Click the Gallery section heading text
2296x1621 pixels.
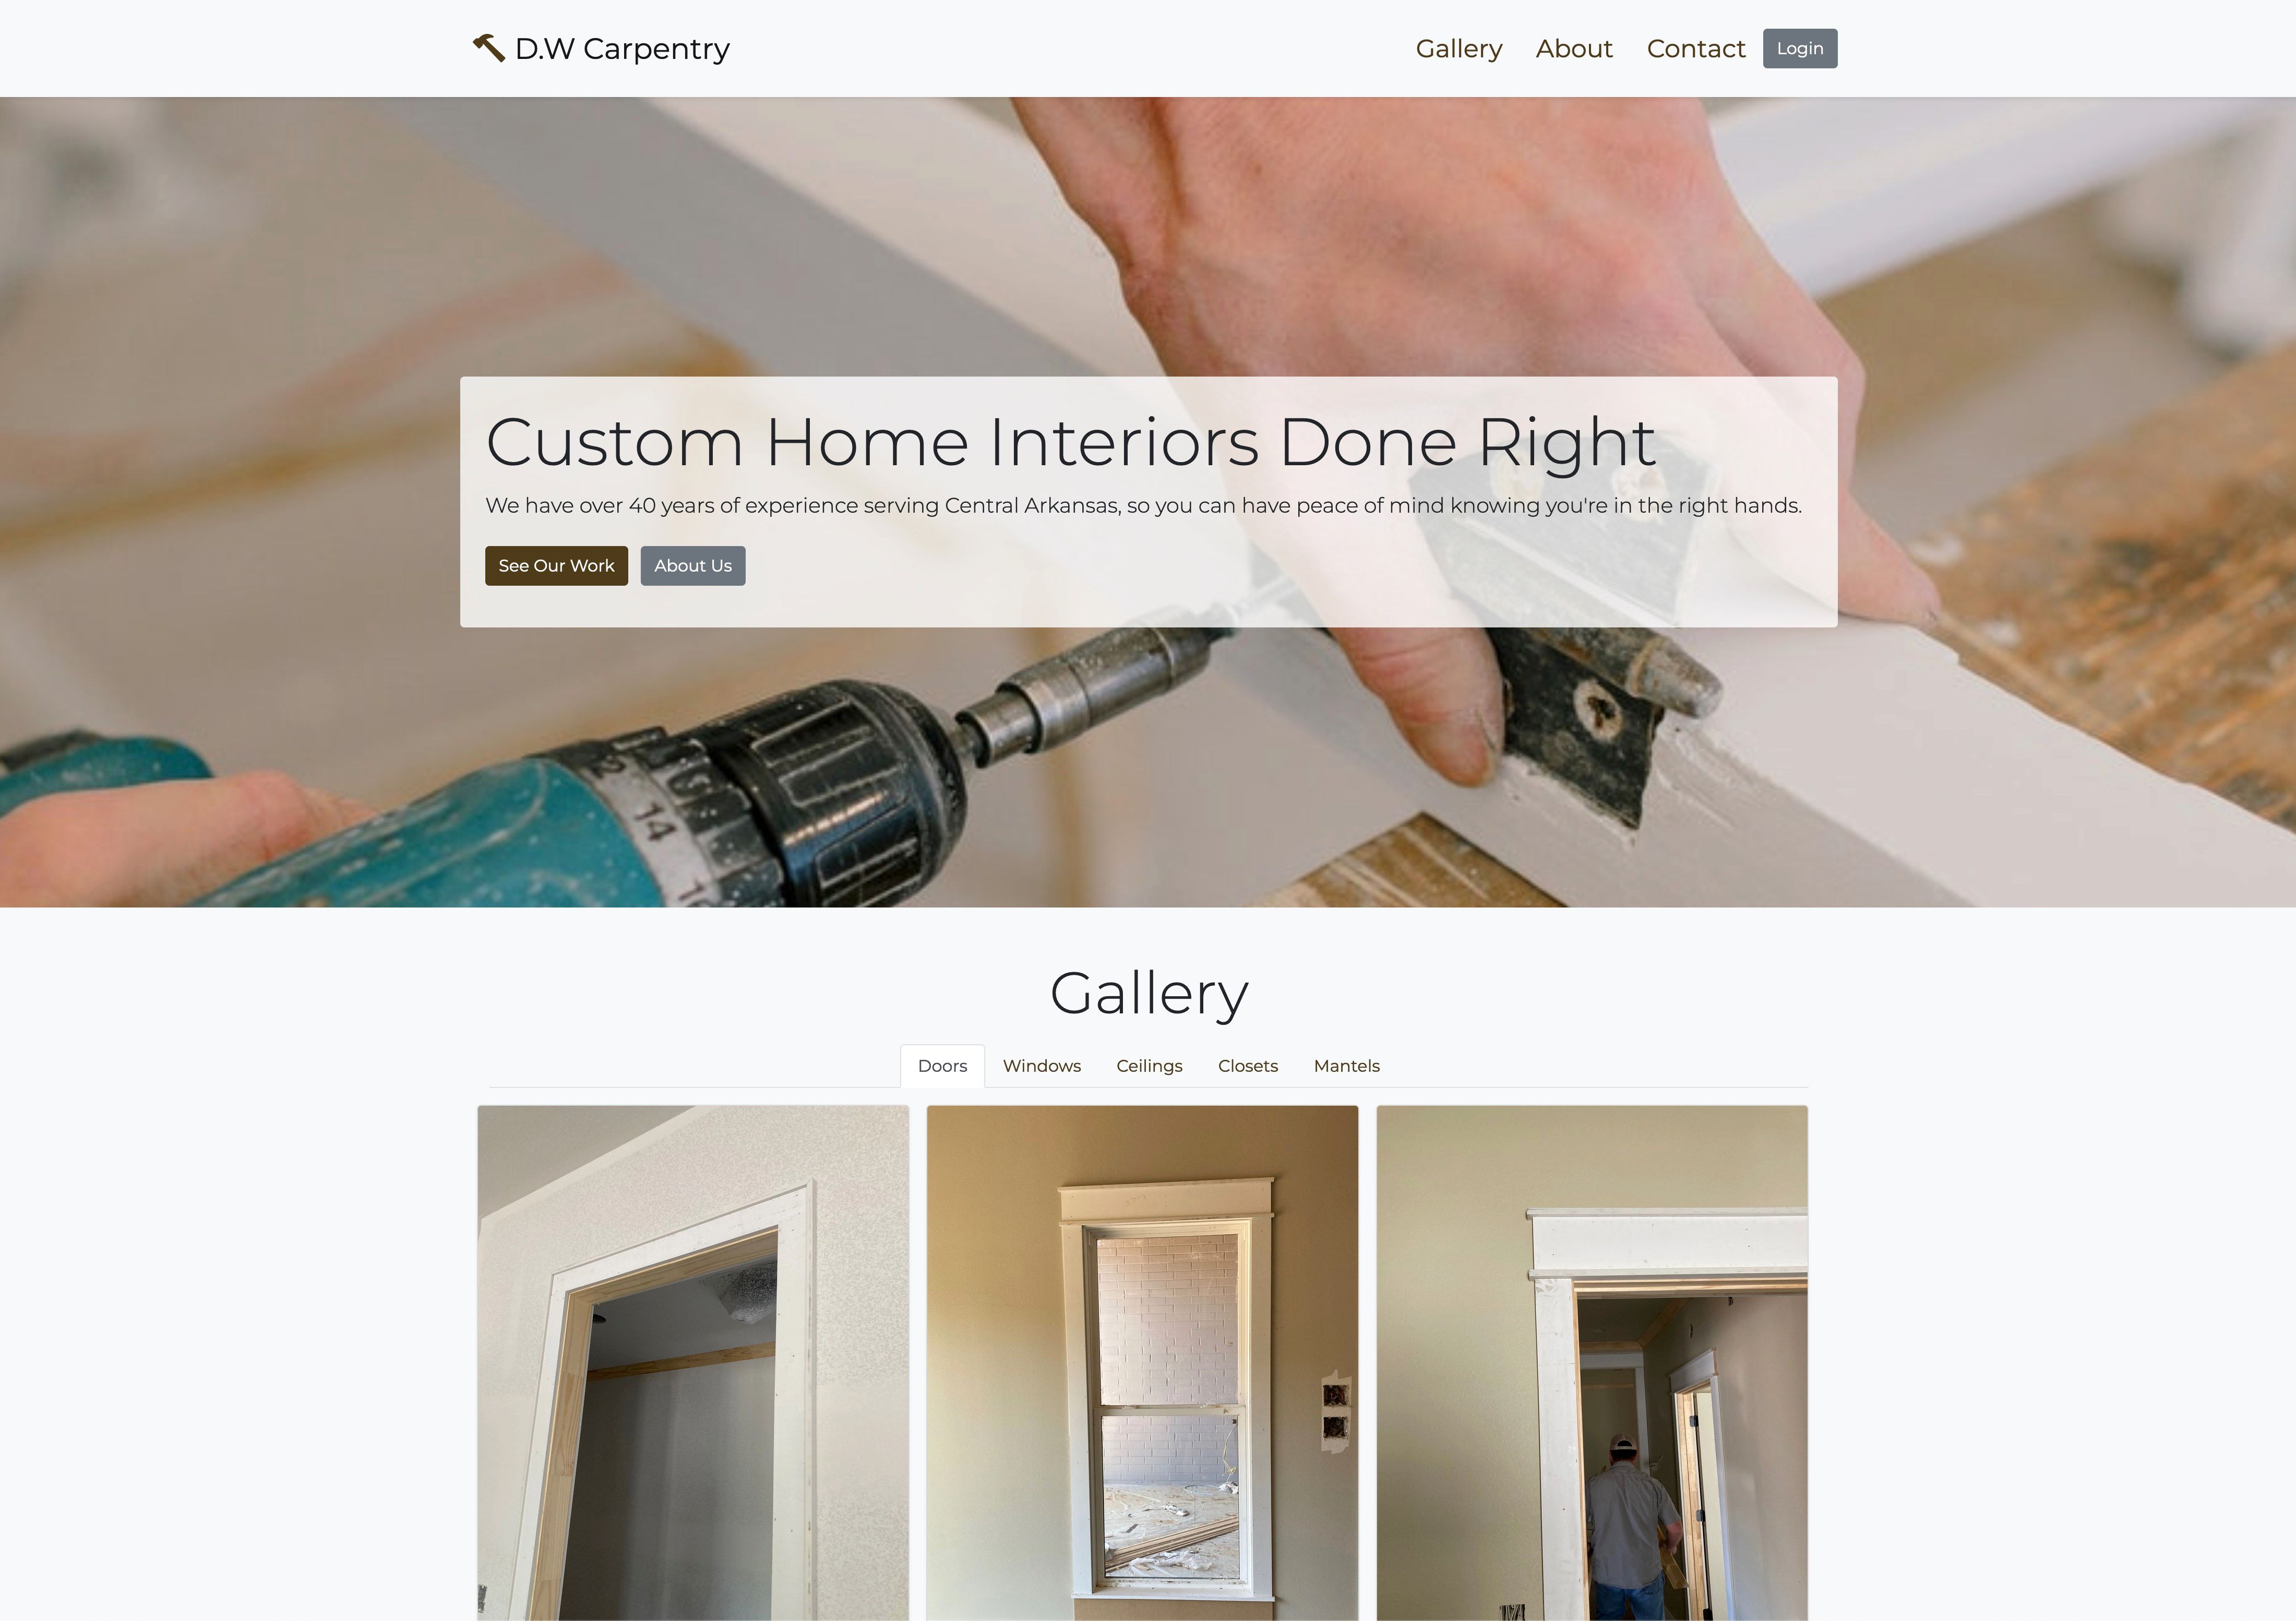coord(1148,991)
